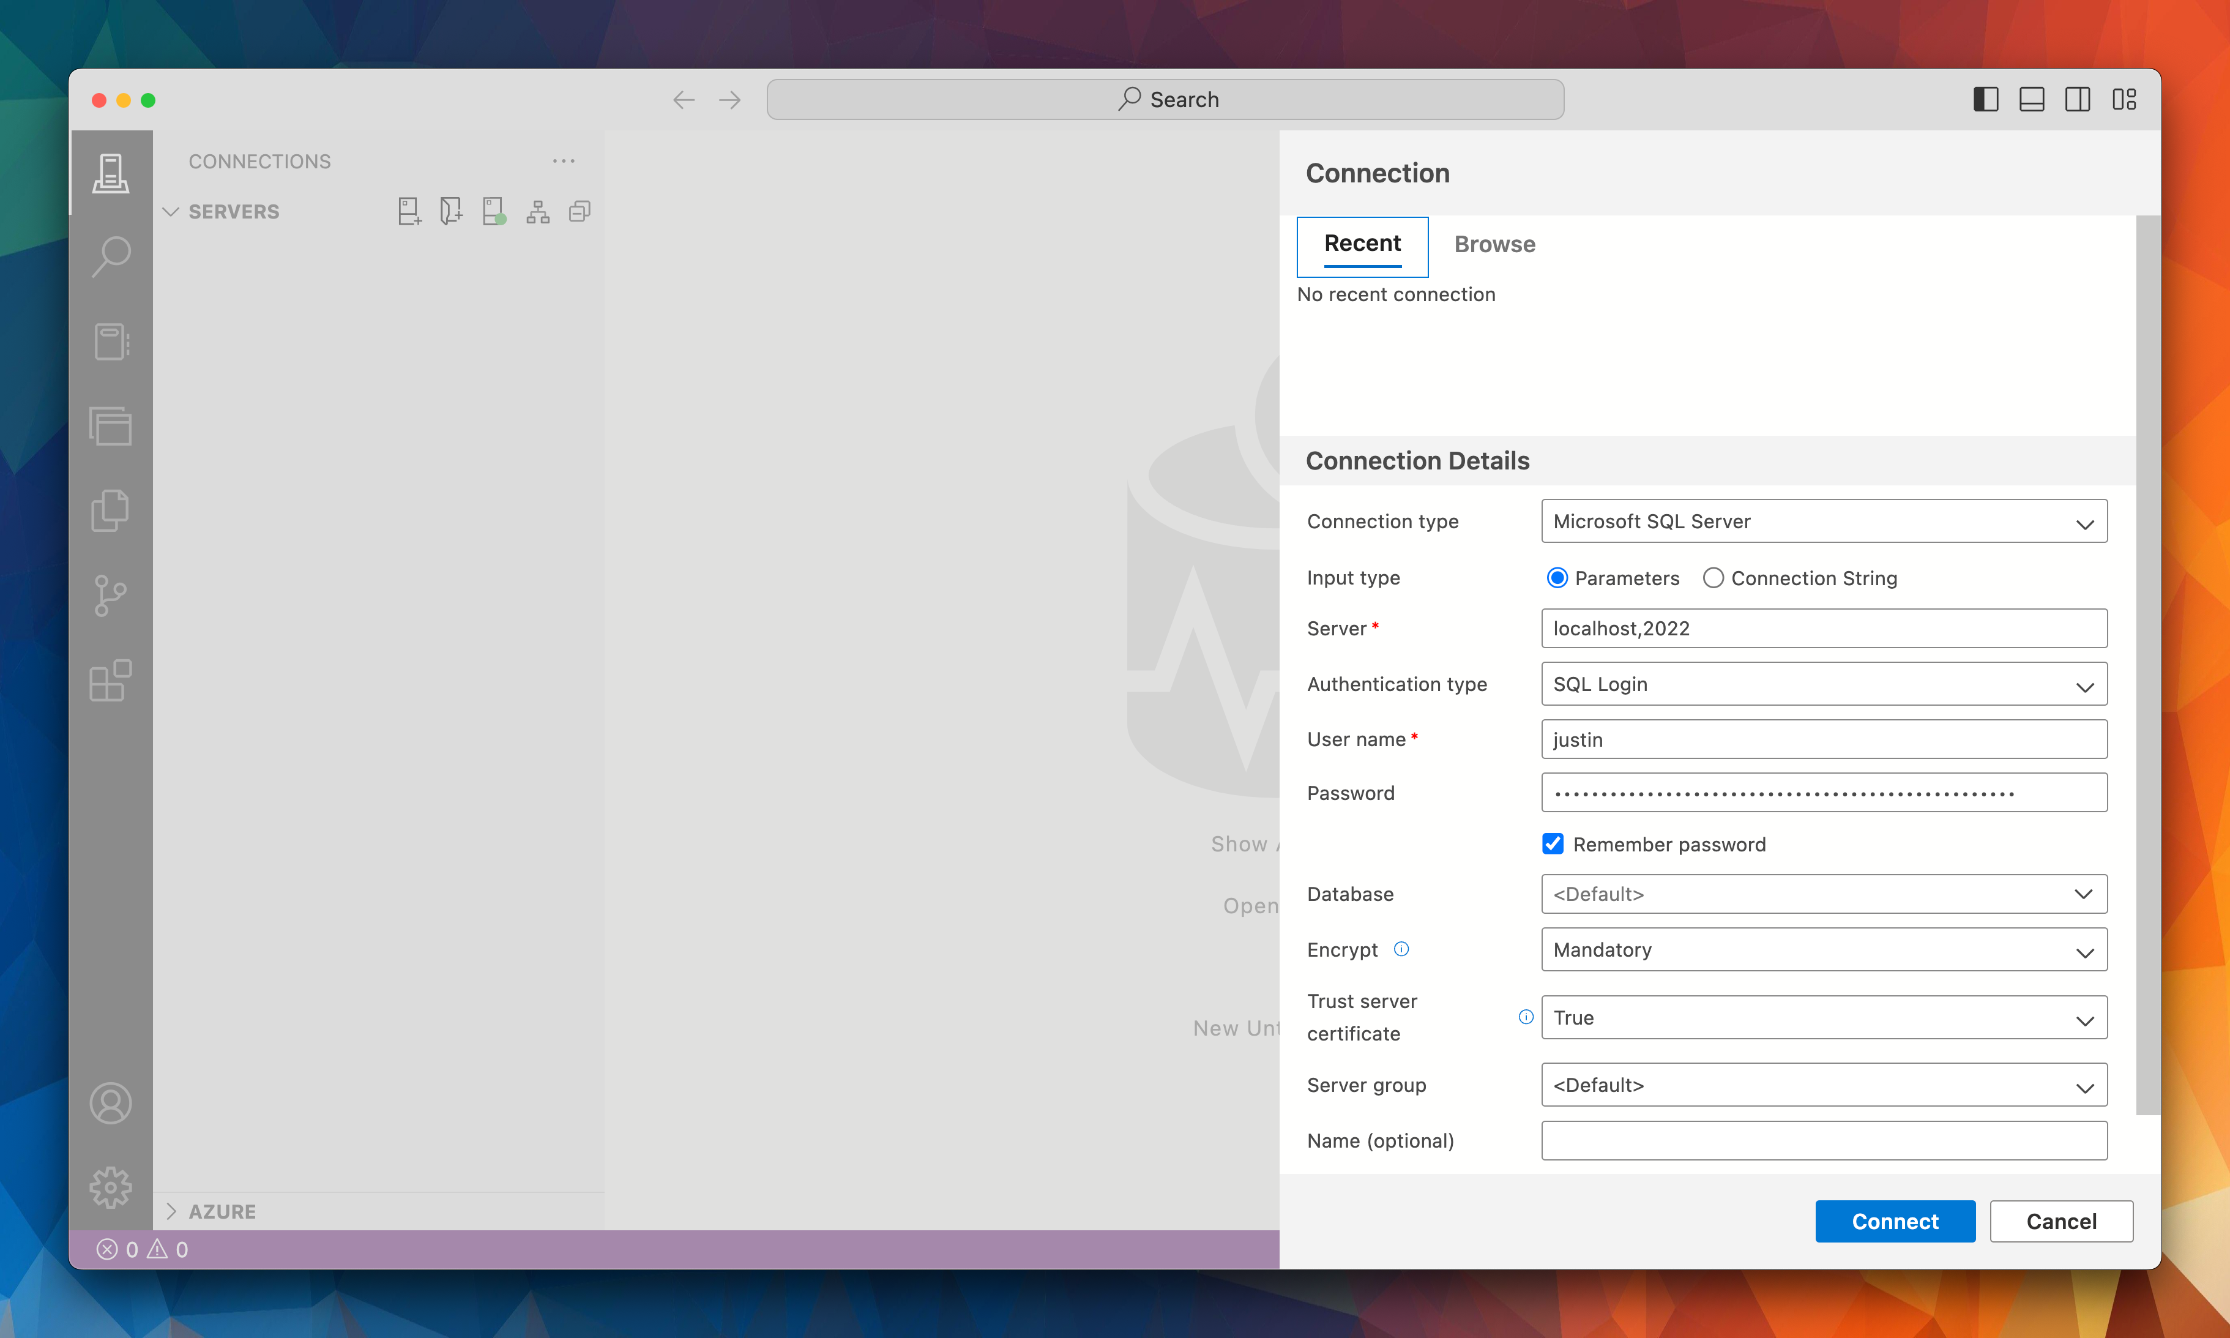Image resolution: width=2230 pixels, height=1338 pixels.
Task: Click the New Connection server icon
Action: 408,212
